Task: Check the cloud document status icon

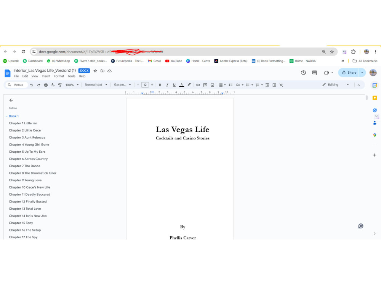Action: tap(110, 71)
